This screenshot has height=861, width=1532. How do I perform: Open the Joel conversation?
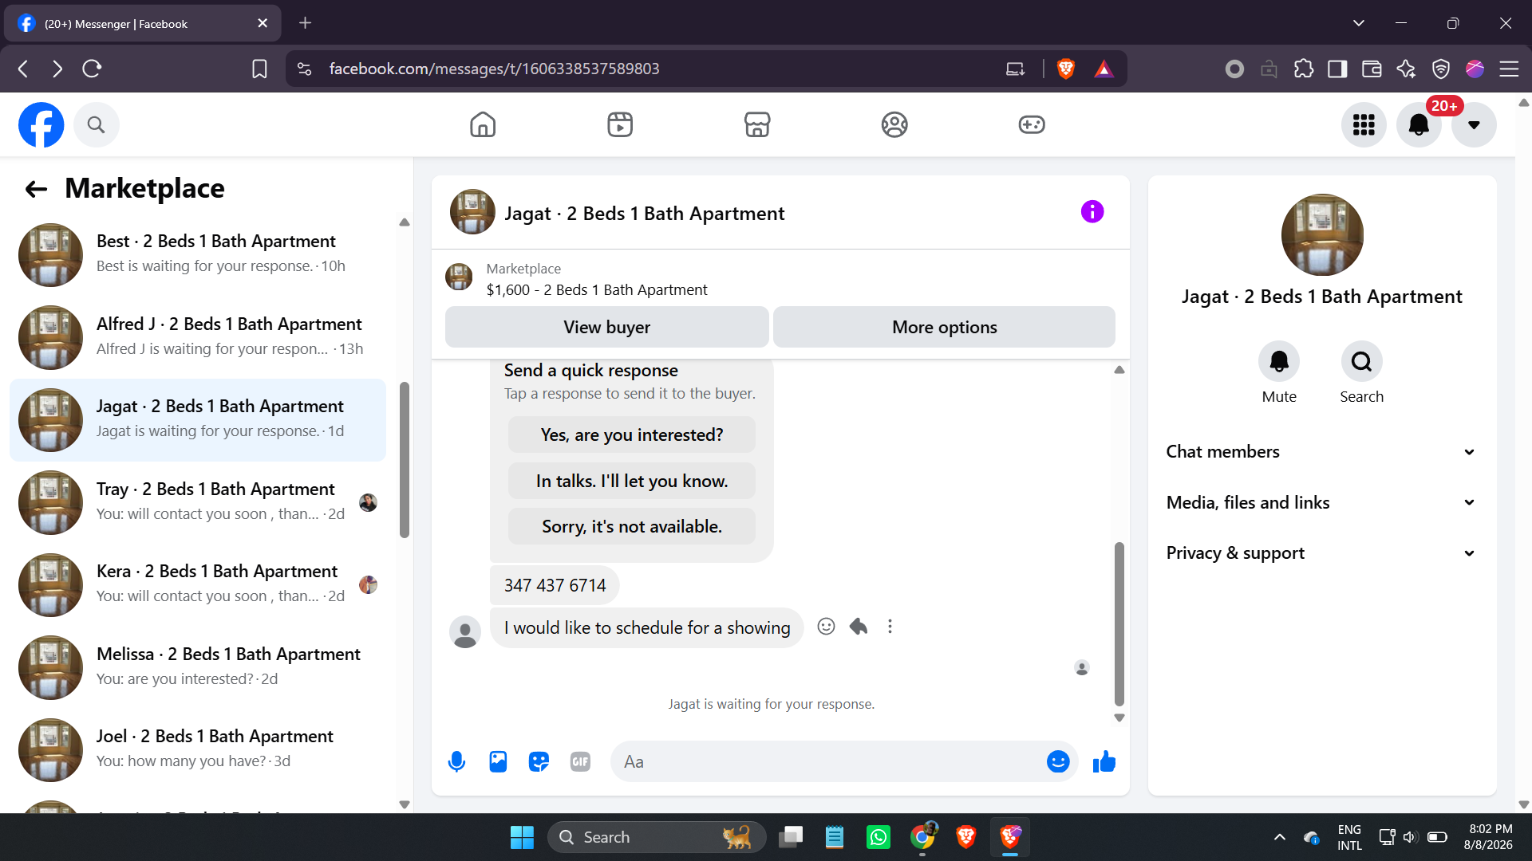198,750
